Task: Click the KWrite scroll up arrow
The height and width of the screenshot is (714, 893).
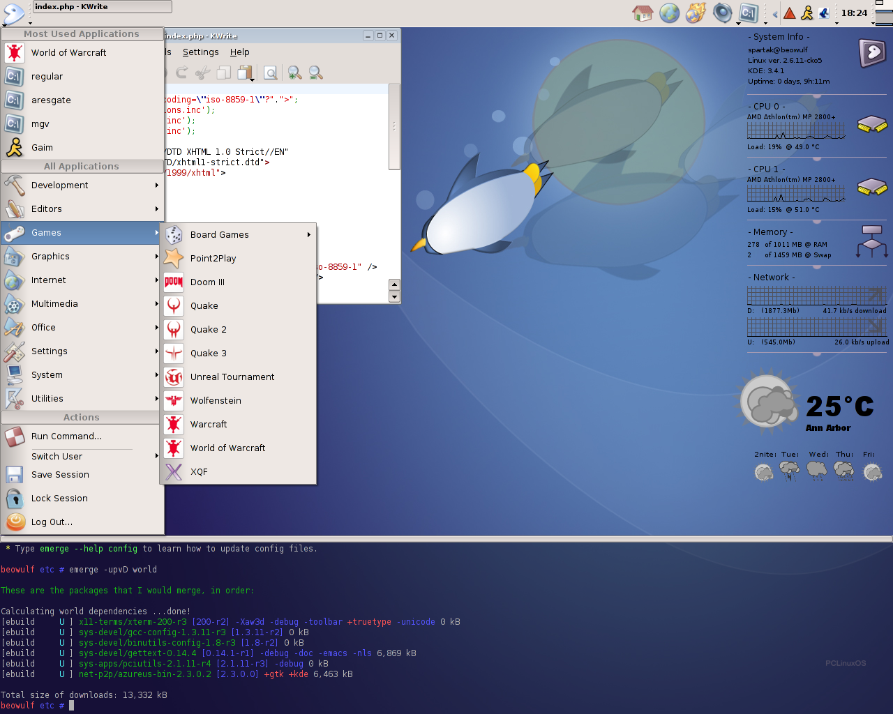Action: click(x=394, y=284)
